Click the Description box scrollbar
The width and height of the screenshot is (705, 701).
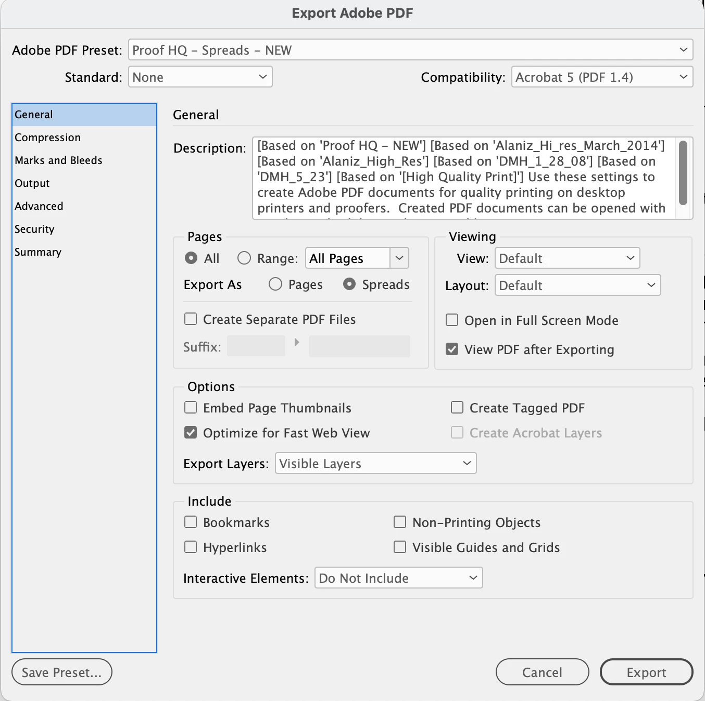(683, 173)
